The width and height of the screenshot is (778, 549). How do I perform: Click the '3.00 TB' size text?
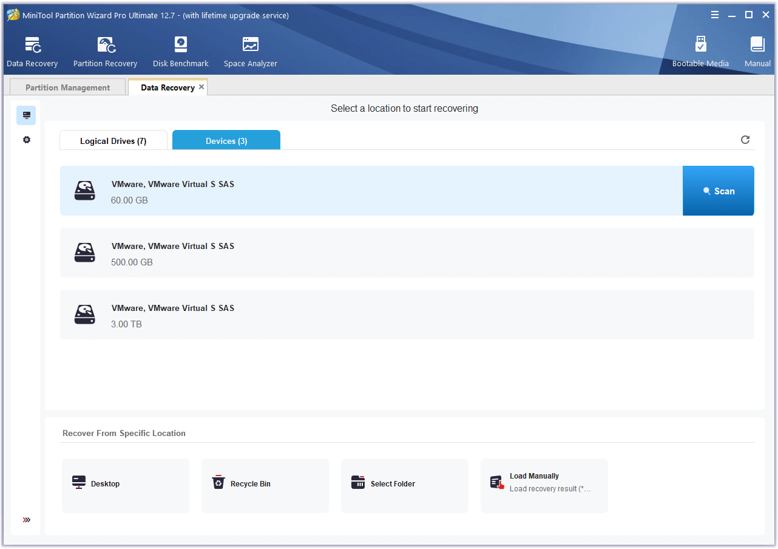click(x=126, y=324)
